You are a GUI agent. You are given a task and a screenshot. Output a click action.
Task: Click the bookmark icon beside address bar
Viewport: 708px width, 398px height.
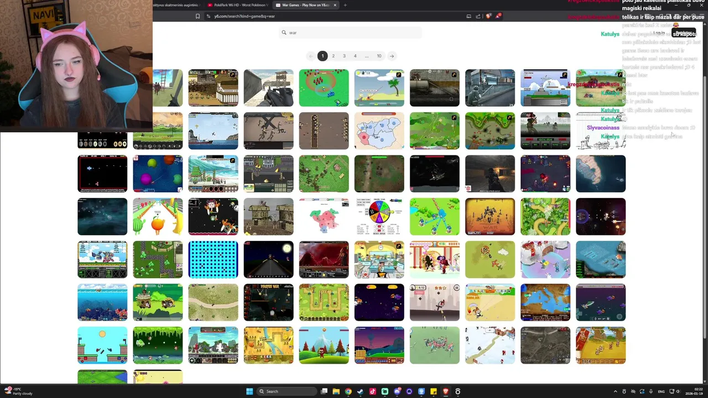(x=197, y=16)
